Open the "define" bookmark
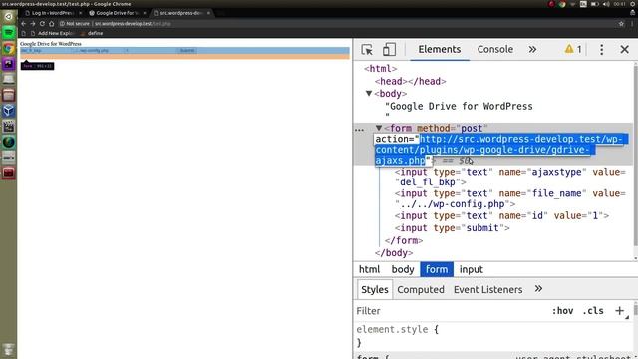This screenshot has width=638, height=359. (92, 33)
